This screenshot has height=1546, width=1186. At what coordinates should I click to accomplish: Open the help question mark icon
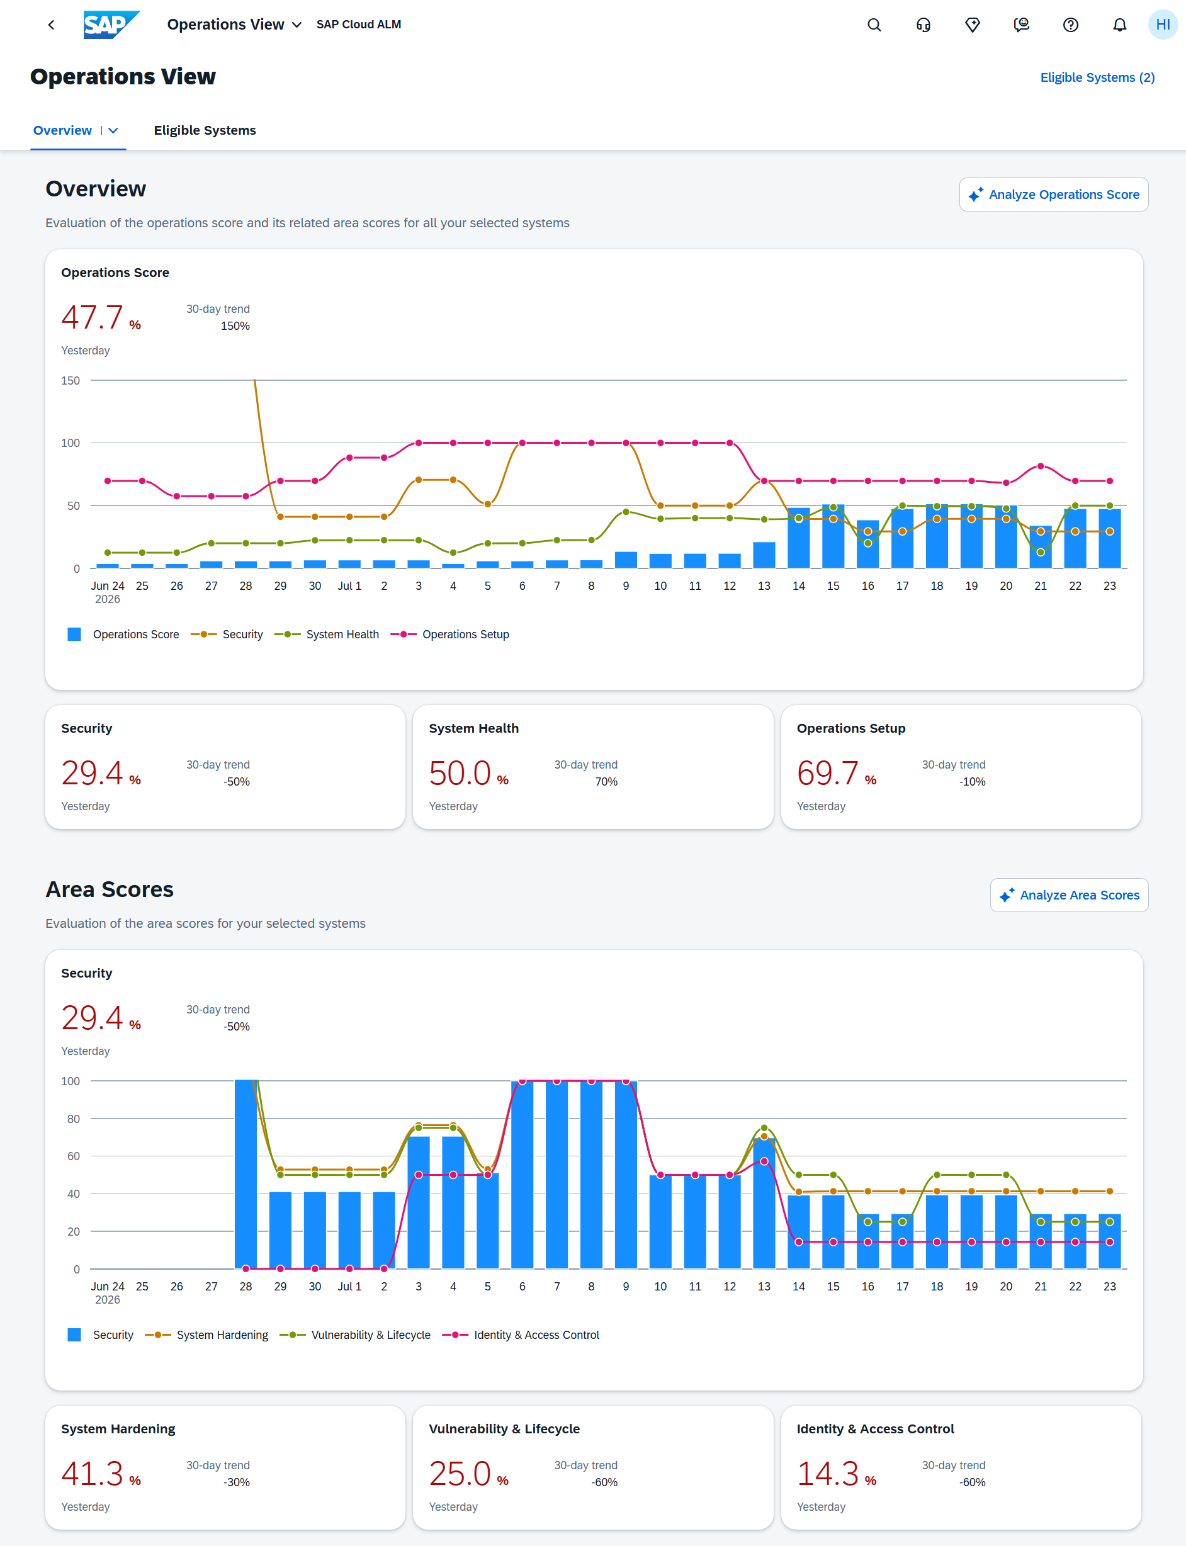[1070, 25]
